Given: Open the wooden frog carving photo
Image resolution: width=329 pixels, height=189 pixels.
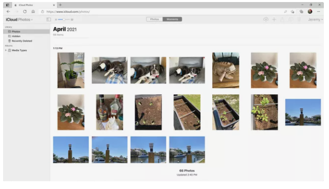Looking at the screenshot, I should pos(226,70).
